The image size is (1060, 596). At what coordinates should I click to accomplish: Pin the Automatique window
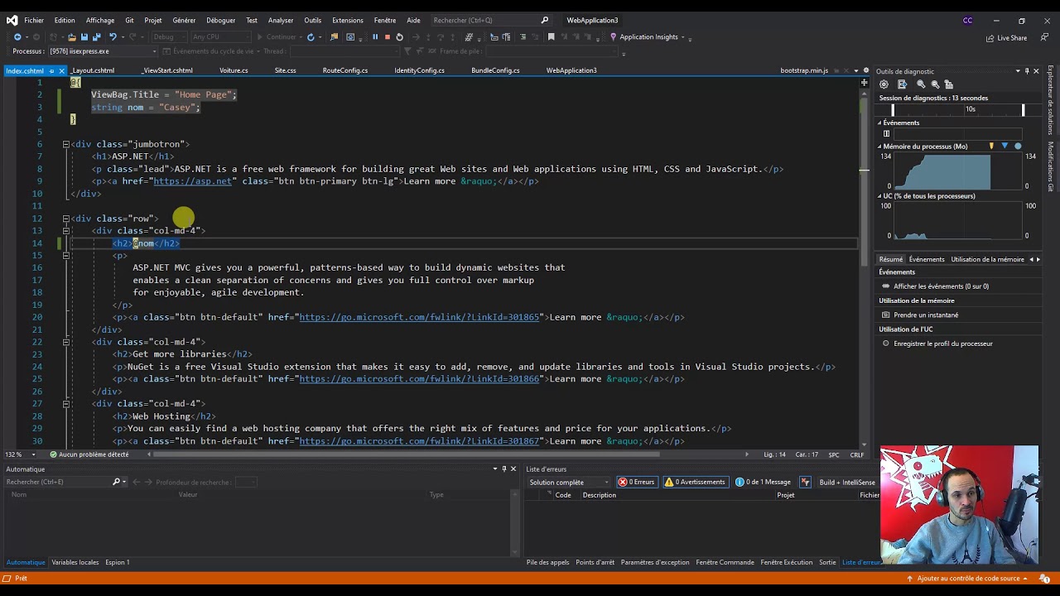(x=503, y=469)
